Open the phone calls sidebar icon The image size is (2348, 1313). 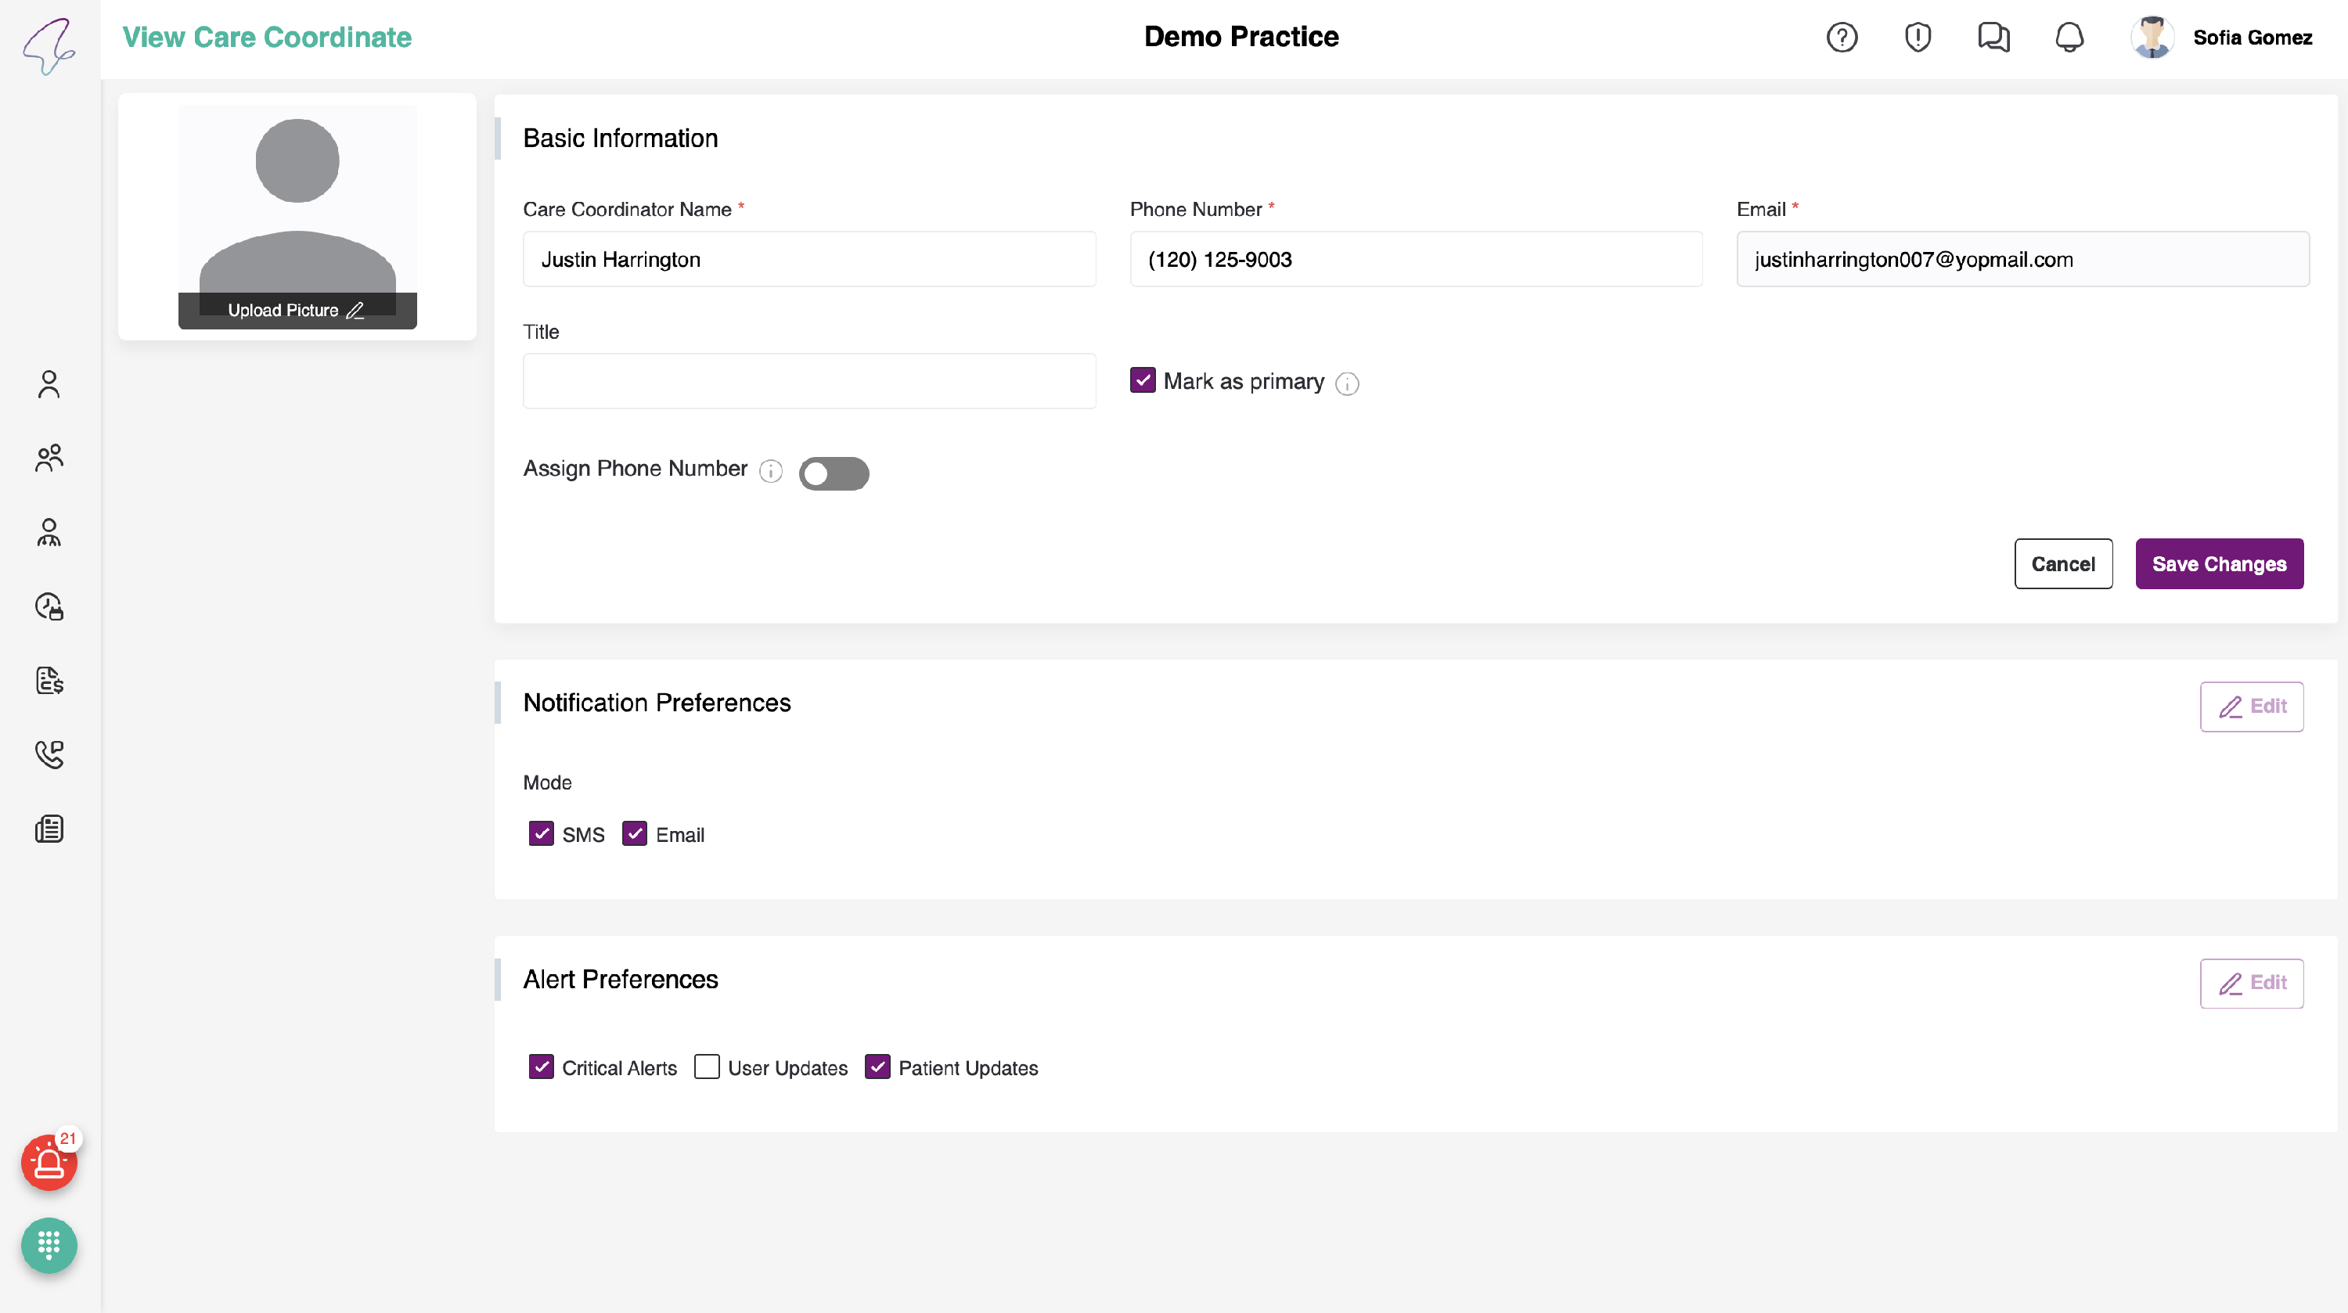tap(49, 754)
